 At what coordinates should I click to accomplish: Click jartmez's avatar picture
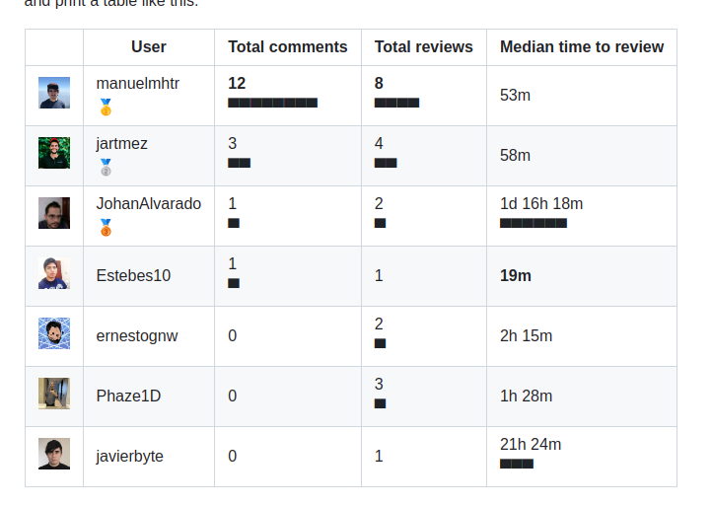tap(54, 153)
